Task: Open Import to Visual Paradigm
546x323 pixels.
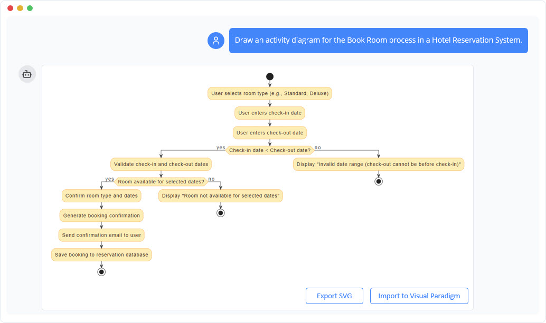Action: click(419, 296)
